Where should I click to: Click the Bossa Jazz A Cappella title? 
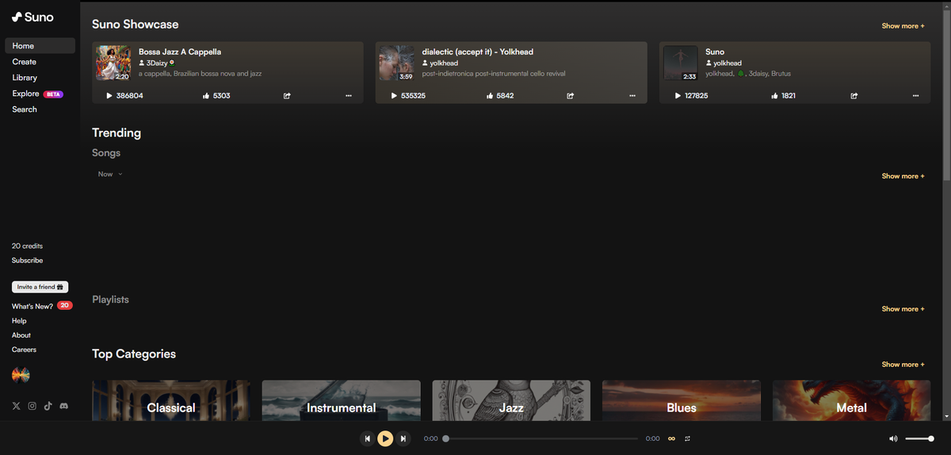(180, 52)
